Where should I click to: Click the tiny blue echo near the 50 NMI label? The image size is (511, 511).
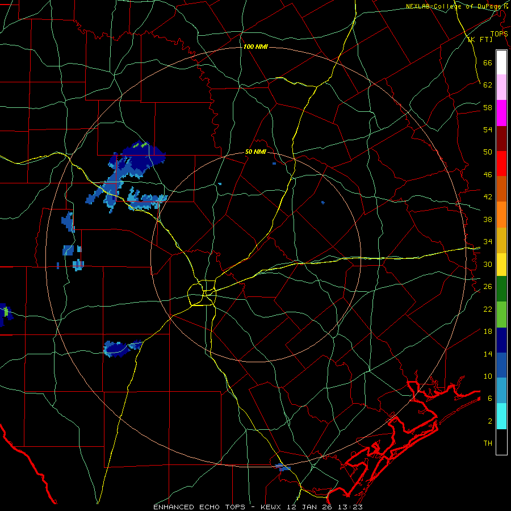(274, 164)
